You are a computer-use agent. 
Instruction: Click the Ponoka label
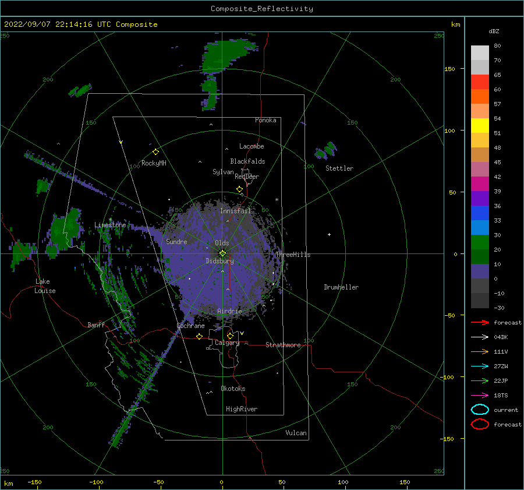[x=265, y=120]
